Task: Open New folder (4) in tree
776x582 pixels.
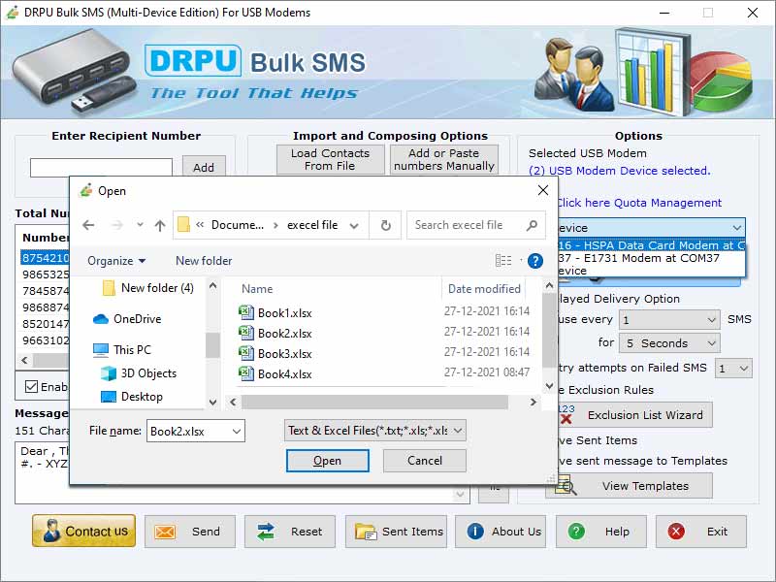Action: click(x=148, y=288)
